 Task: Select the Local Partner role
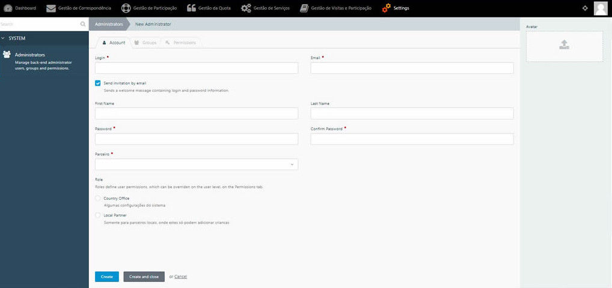pos(98,215)
